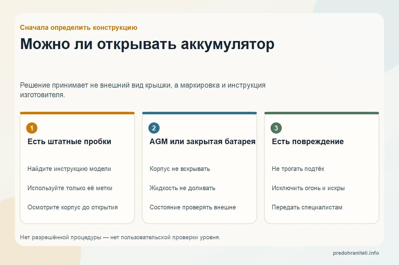Click the line 'Жидкость не доливать'
The image size is (399, 265).
pyautogui.click(x=182, y=188)
